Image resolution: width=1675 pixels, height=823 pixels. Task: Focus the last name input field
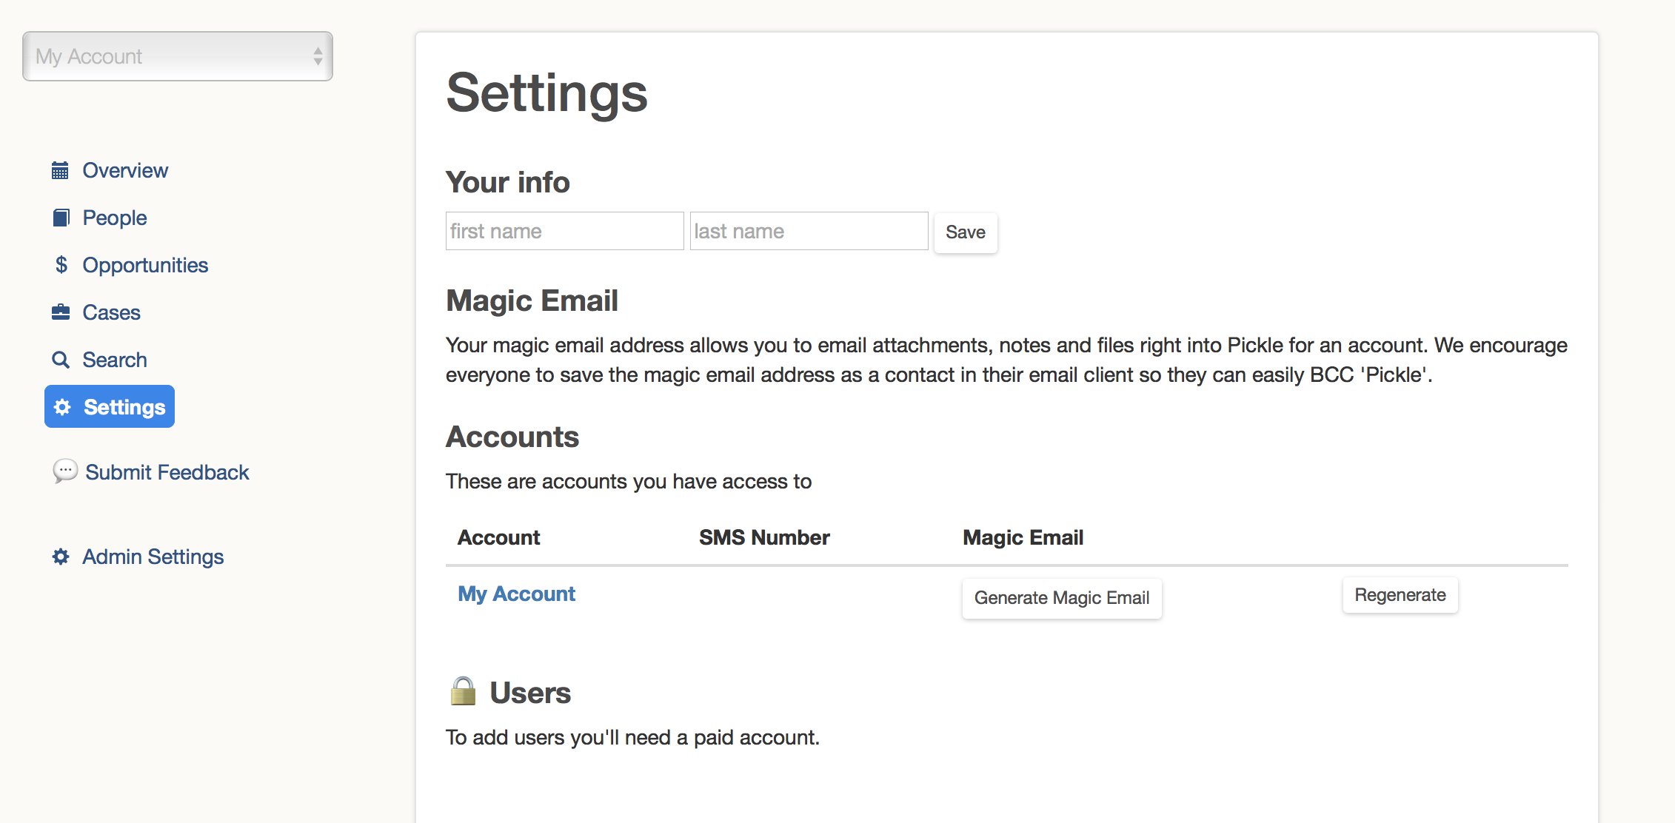(809, 232)
